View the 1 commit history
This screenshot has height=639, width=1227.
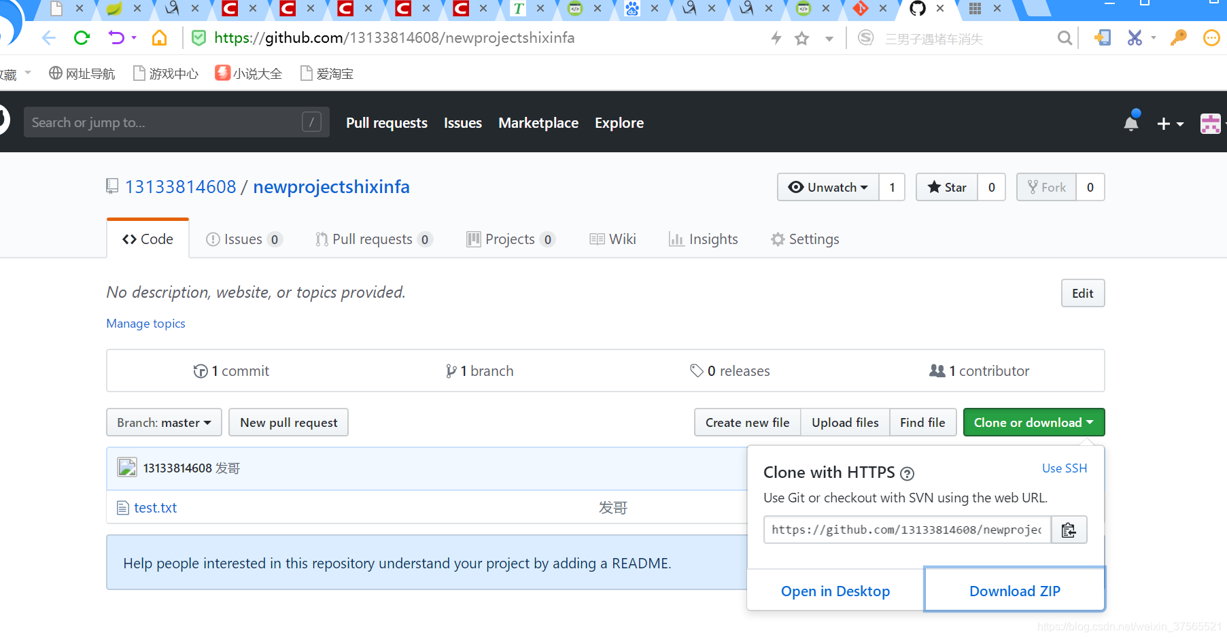232,371
